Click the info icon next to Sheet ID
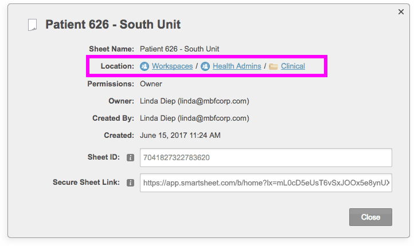Screen dimensions: 414x246 (x=130, y=157)
